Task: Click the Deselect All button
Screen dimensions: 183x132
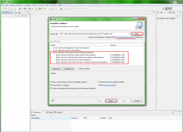Action: [69, 69]
